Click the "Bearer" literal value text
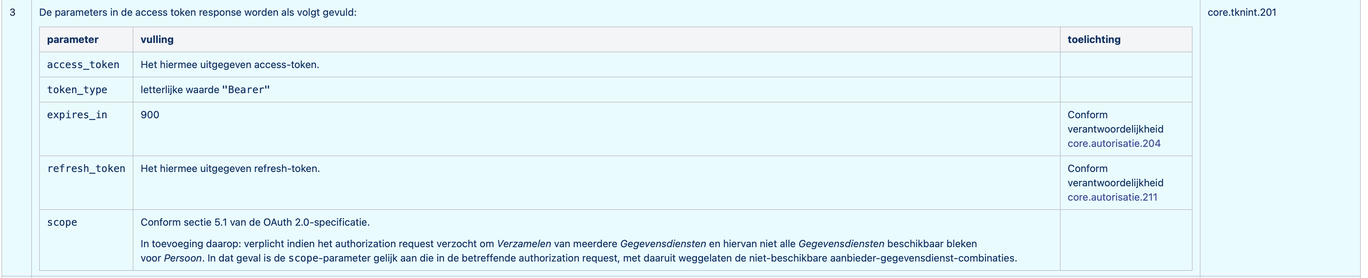Image resolution: width=1368 pixels, height=278 pixels. (246, 90)
